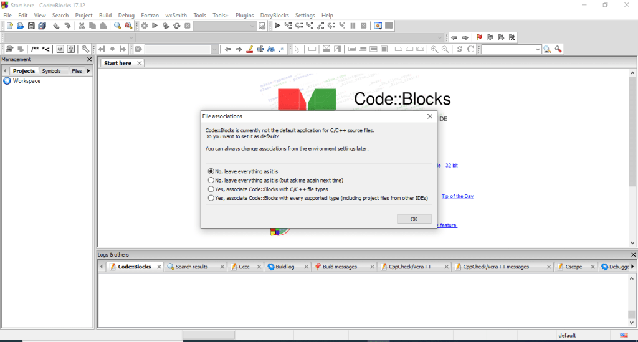Choose "associate Code::Blocks with C/C++ file types"
Screen dimensions: 638x342
click(x=211, y=189)
